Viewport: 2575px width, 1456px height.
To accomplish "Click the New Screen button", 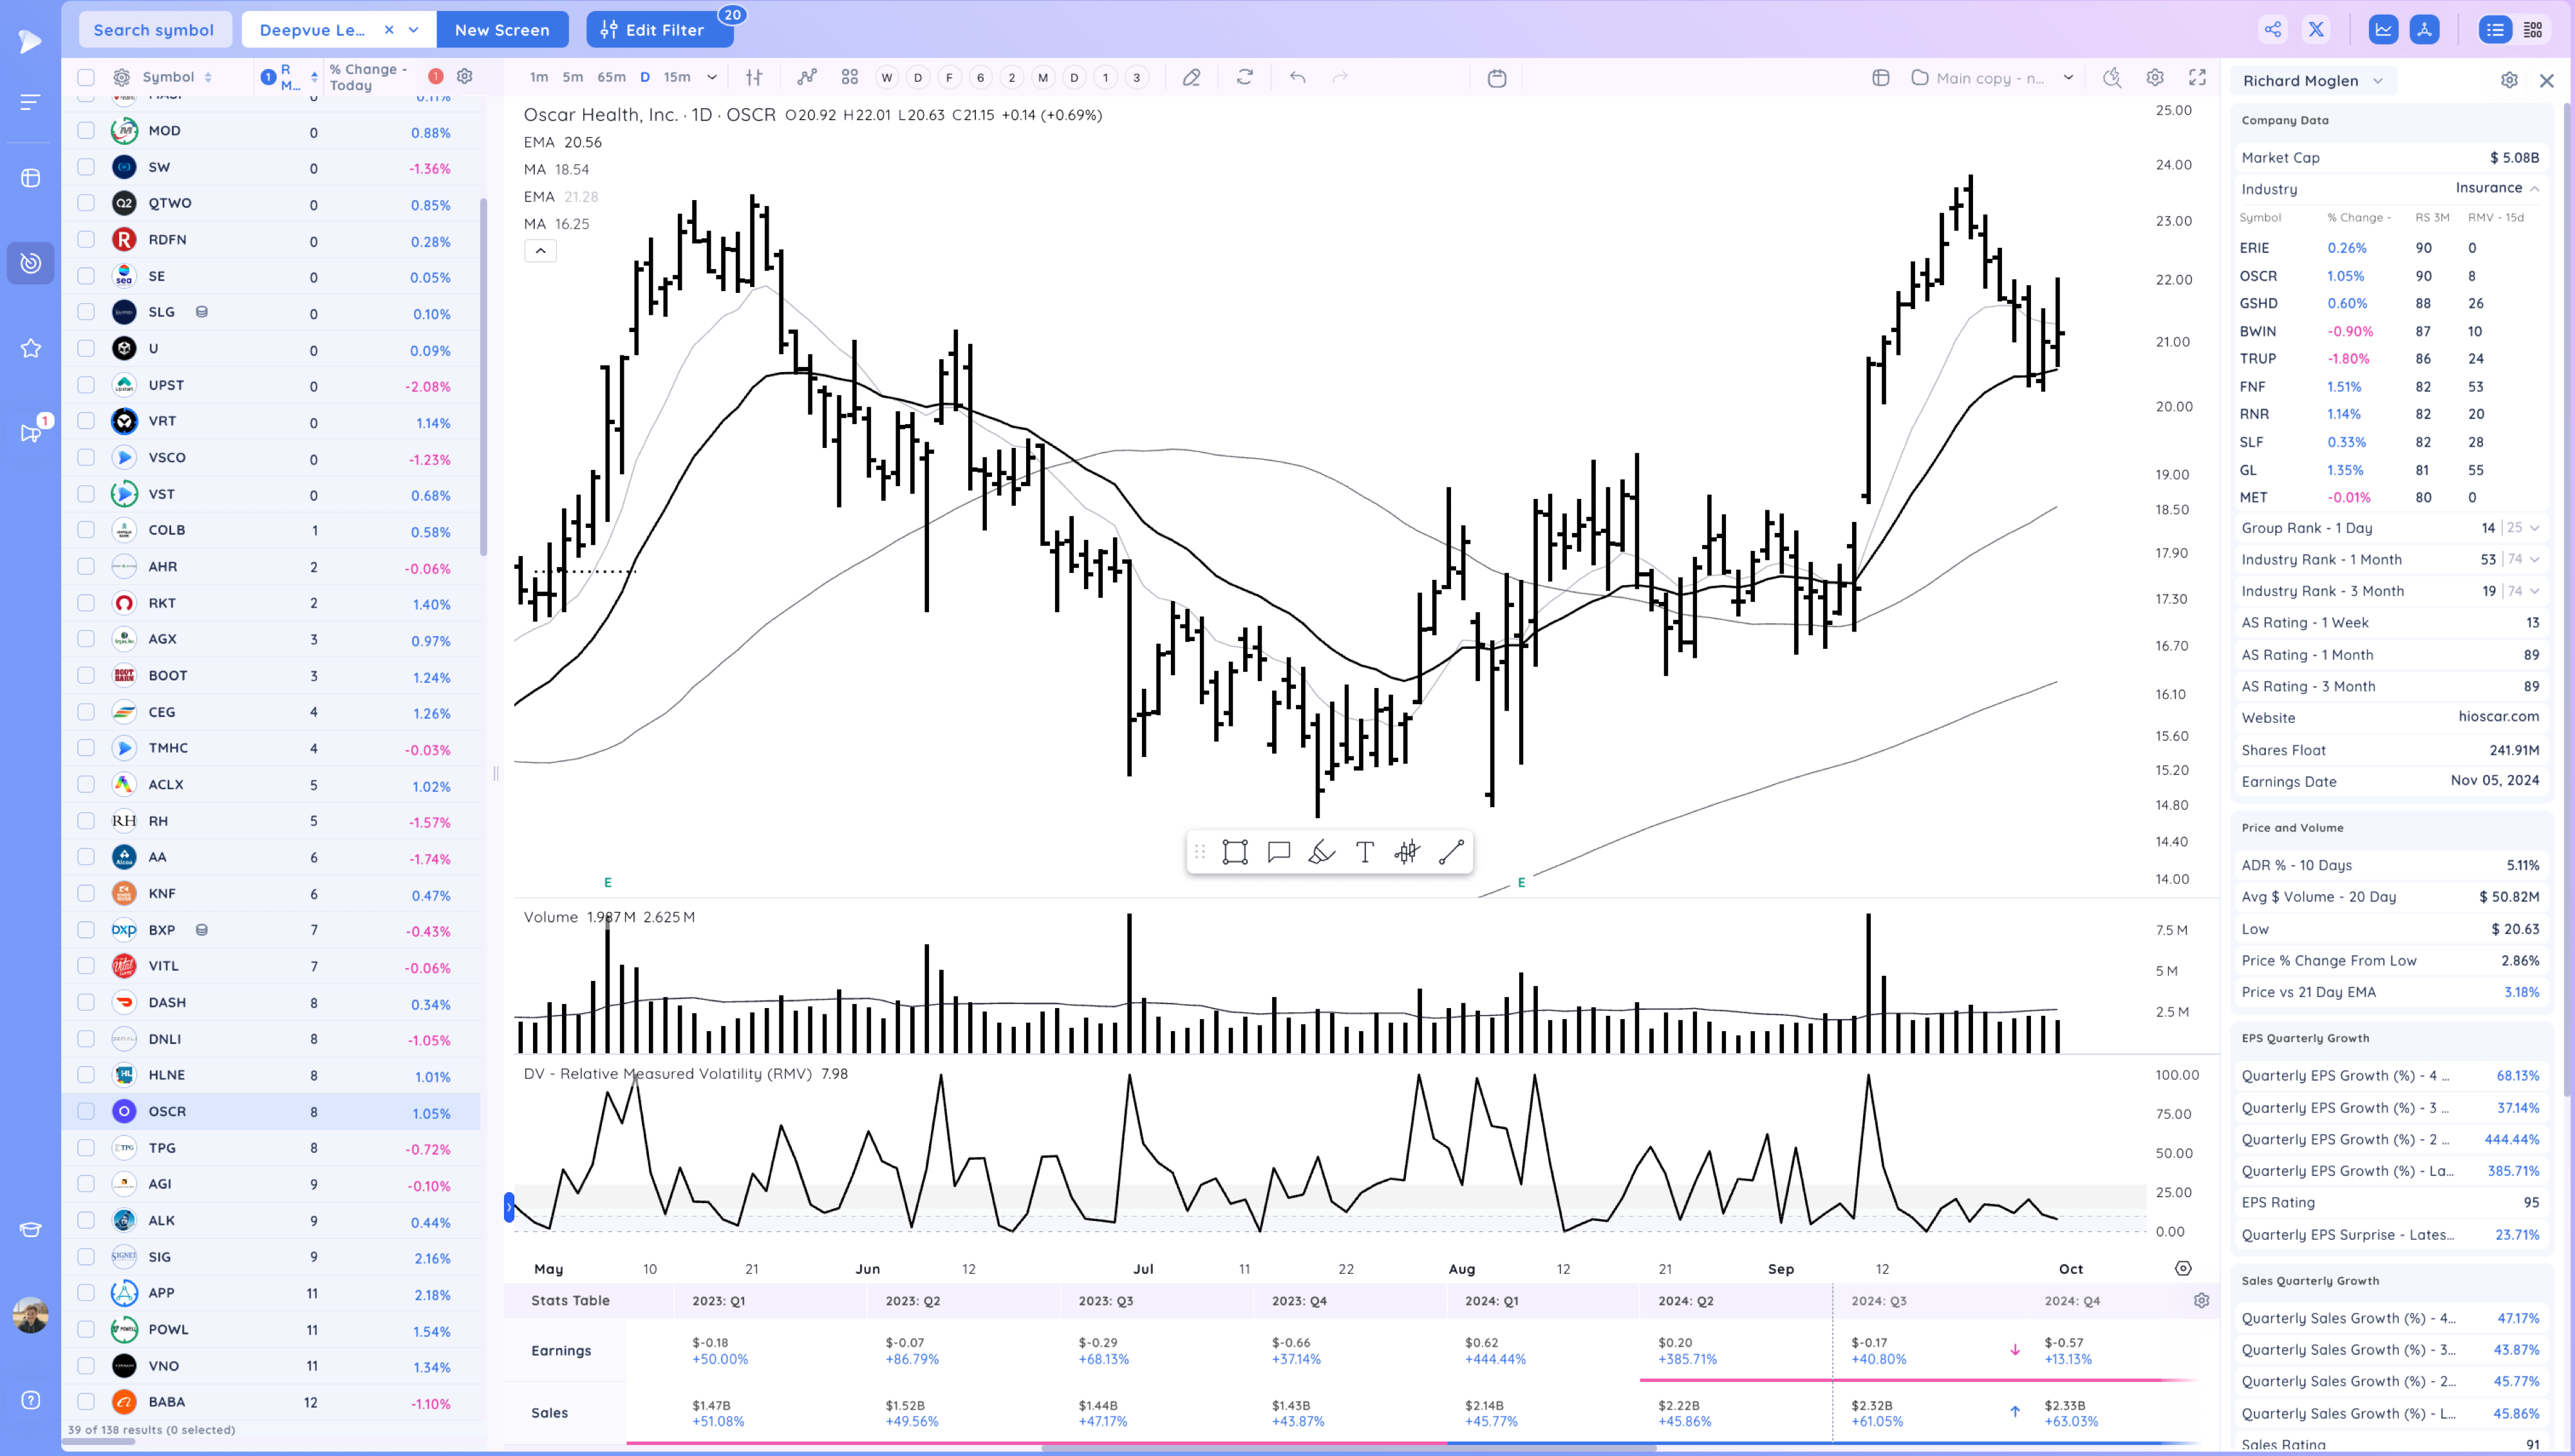I will (502, 30).
